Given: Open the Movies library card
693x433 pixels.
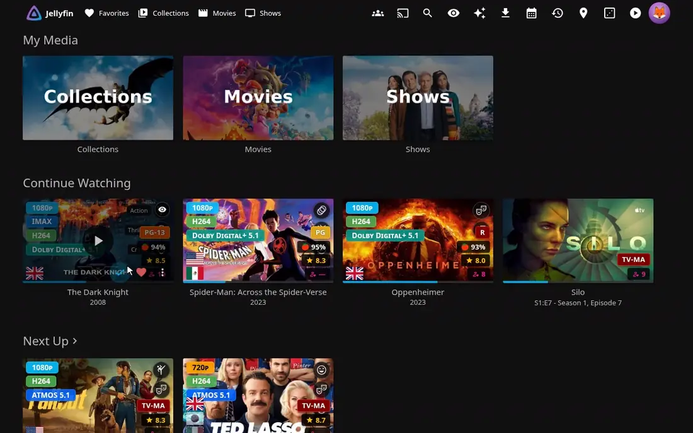Looking at the screenshot, I should click(258, 98).
